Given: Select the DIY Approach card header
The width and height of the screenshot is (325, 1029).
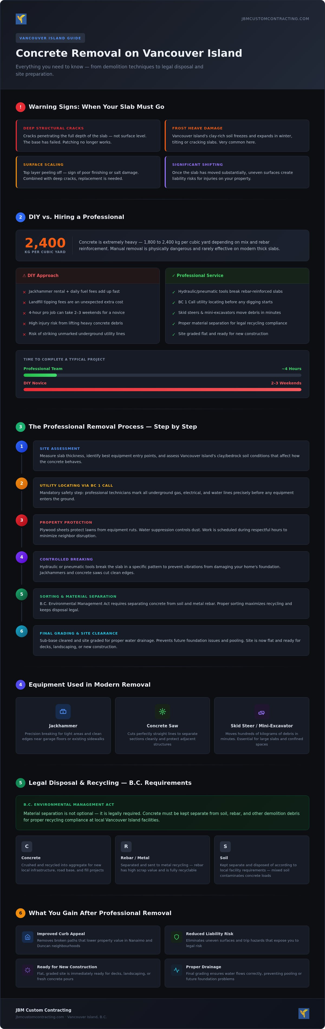Looking at the screenshot, I should [88, 276].
